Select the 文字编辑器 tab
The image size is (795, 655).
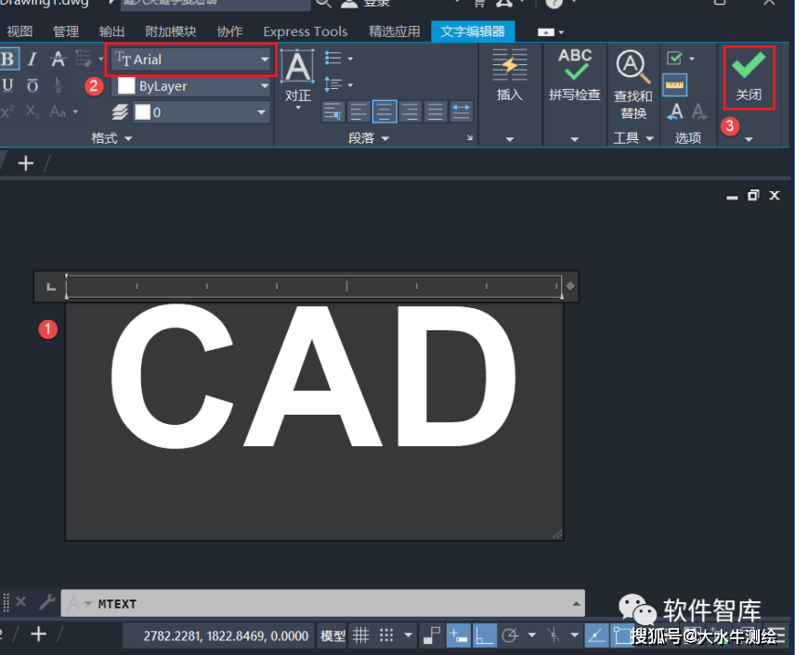473,32
